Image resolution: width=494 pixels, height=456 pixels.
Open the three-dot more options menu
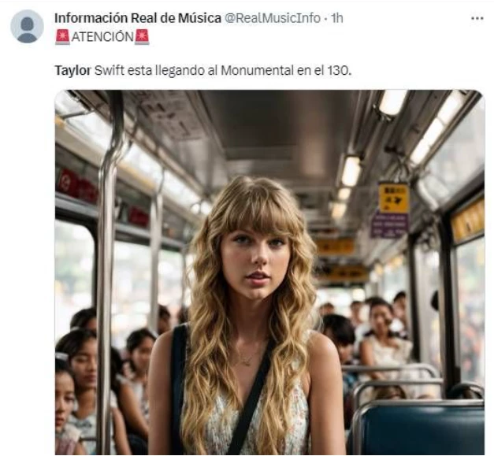pyautogui.click(x=477, y=18)
